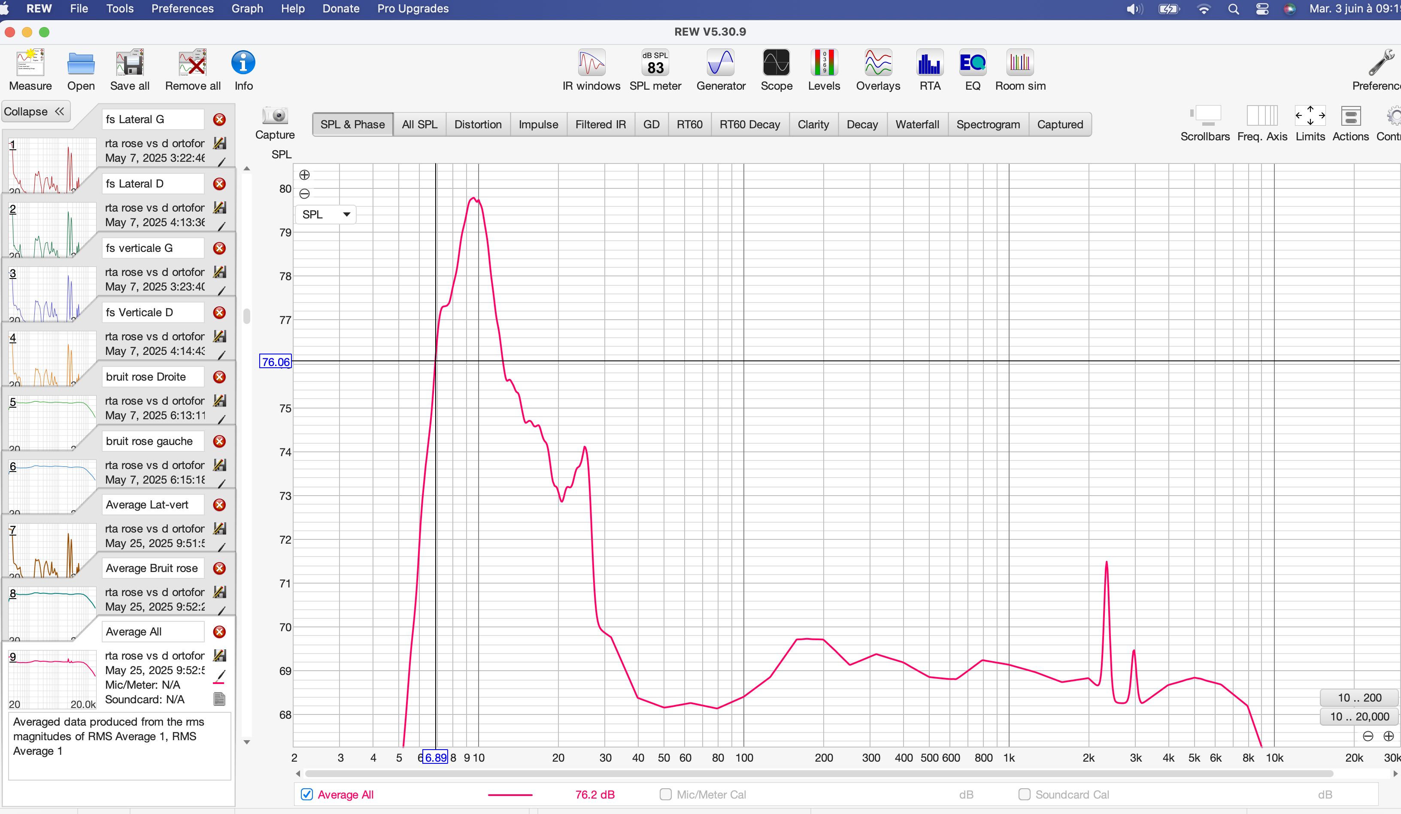This screenshot has width=1401, height=814.
Task: Enable the Soundcard Cal checkbox
Action: pyautogui.click(x=1024, y=794)
